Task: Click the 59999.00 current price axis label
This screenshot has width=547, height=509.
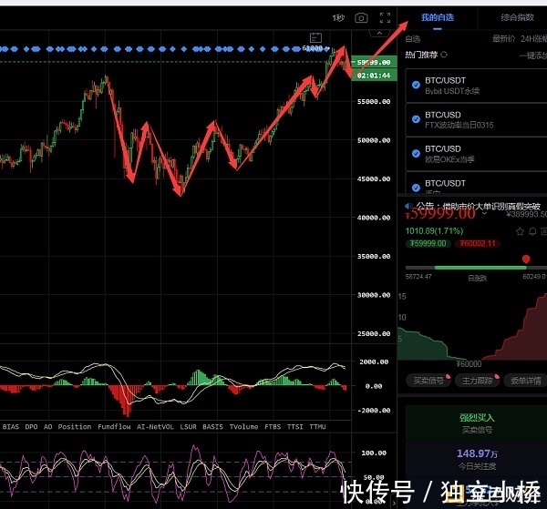Action: pyautogui.click(x=374, y=62)
